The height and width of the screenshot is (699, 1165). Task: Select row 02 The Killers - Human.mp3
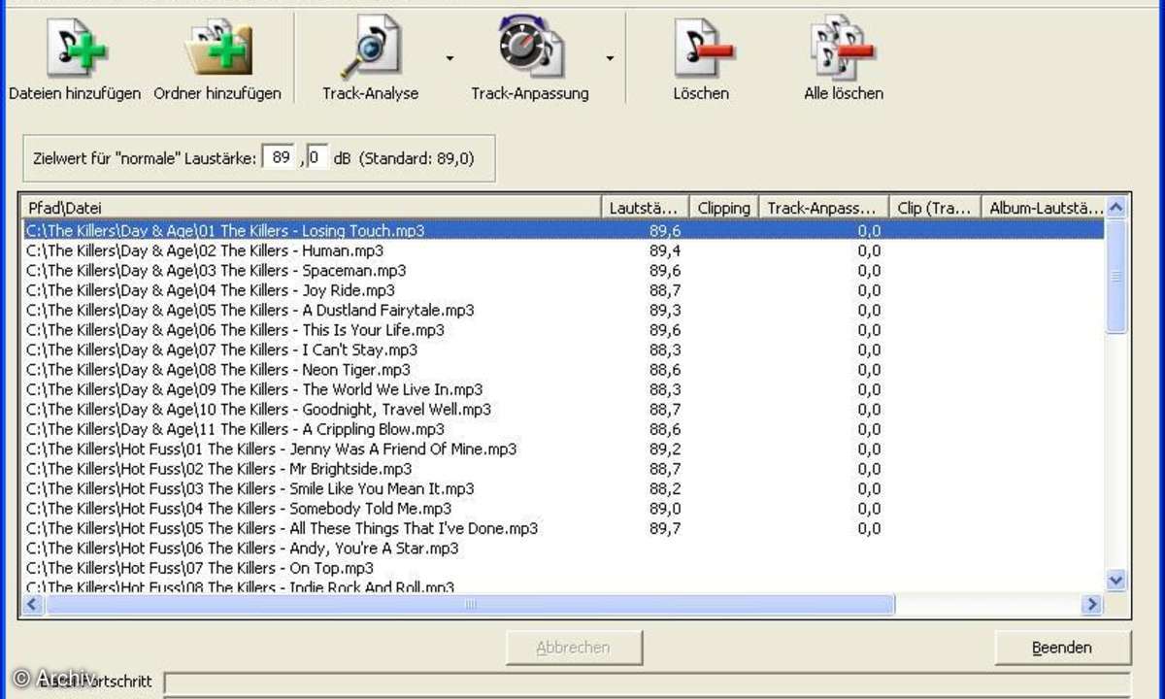[x=562, y=250]
